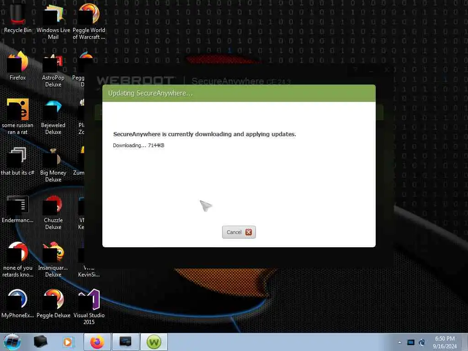Open the monitor app taskbar button

pyautogui.click(x=126, y=342)
